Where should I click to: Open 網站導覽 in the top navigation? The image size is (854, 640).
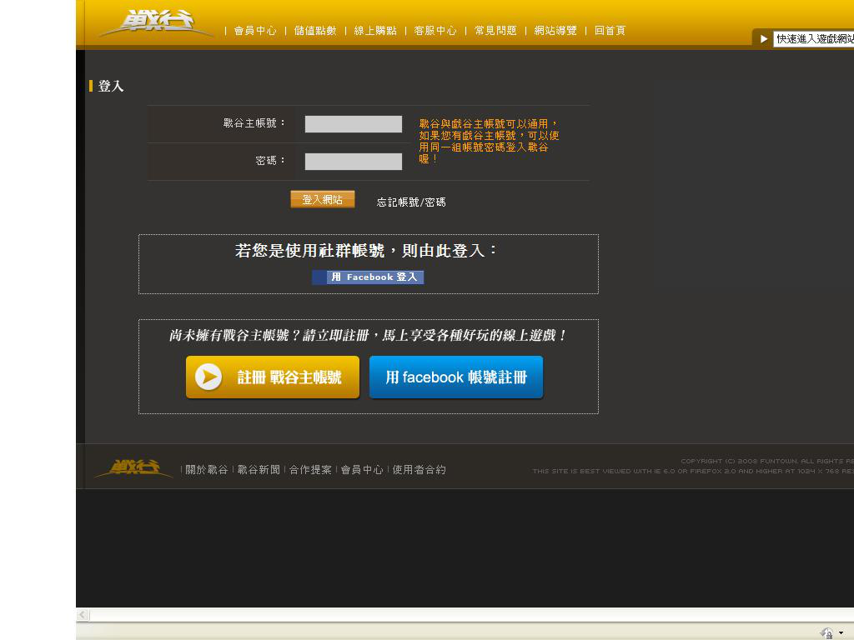click(x=555, y=31)
